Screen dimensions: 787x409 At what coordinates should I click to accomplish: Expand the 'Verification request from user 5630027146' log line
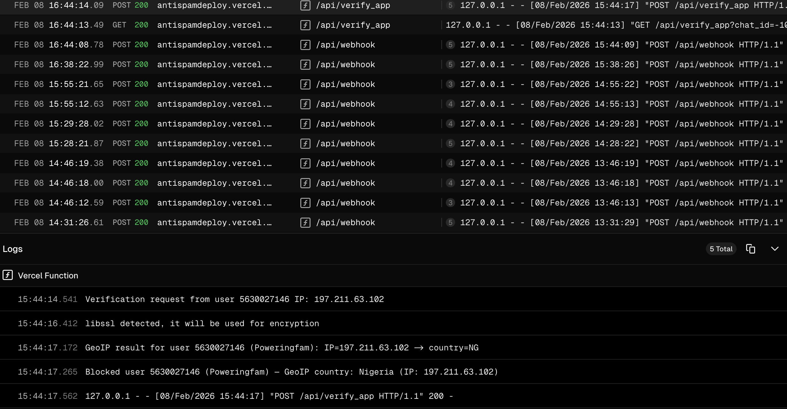[235, 299]
